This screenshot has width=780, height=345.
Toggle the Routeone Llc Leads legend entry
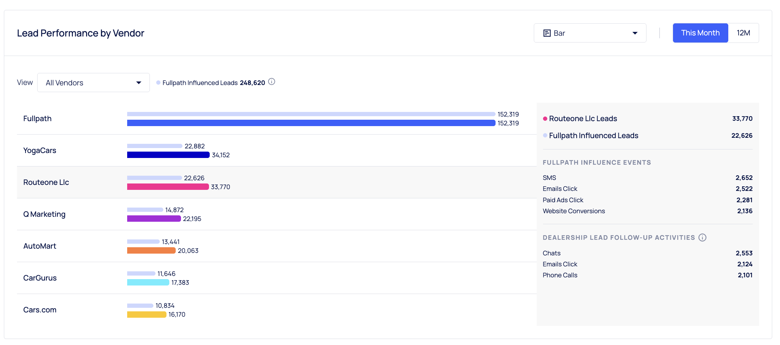pos(583,118)
